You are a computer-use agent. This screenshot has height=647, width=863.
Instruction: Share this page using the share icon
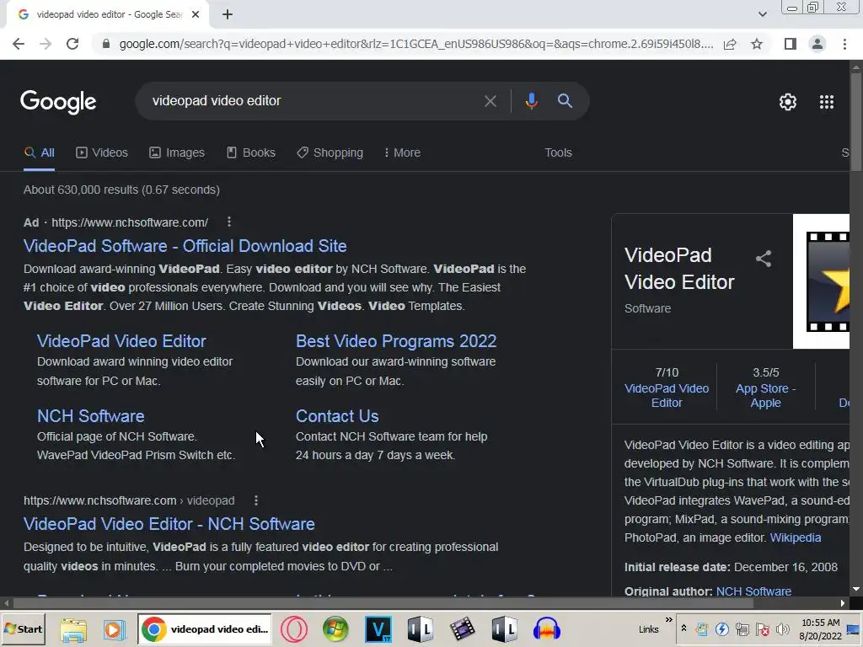(730, 44)
